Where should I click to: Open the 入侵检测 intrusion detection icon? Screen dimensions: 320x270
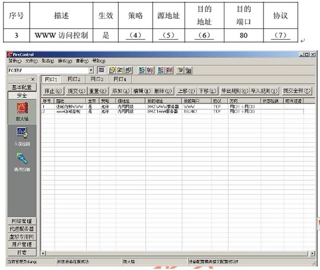(x=22, y=133)
